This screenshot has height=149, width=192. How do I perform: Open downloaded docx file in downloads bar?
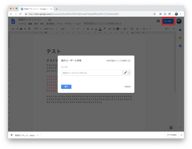23,135
